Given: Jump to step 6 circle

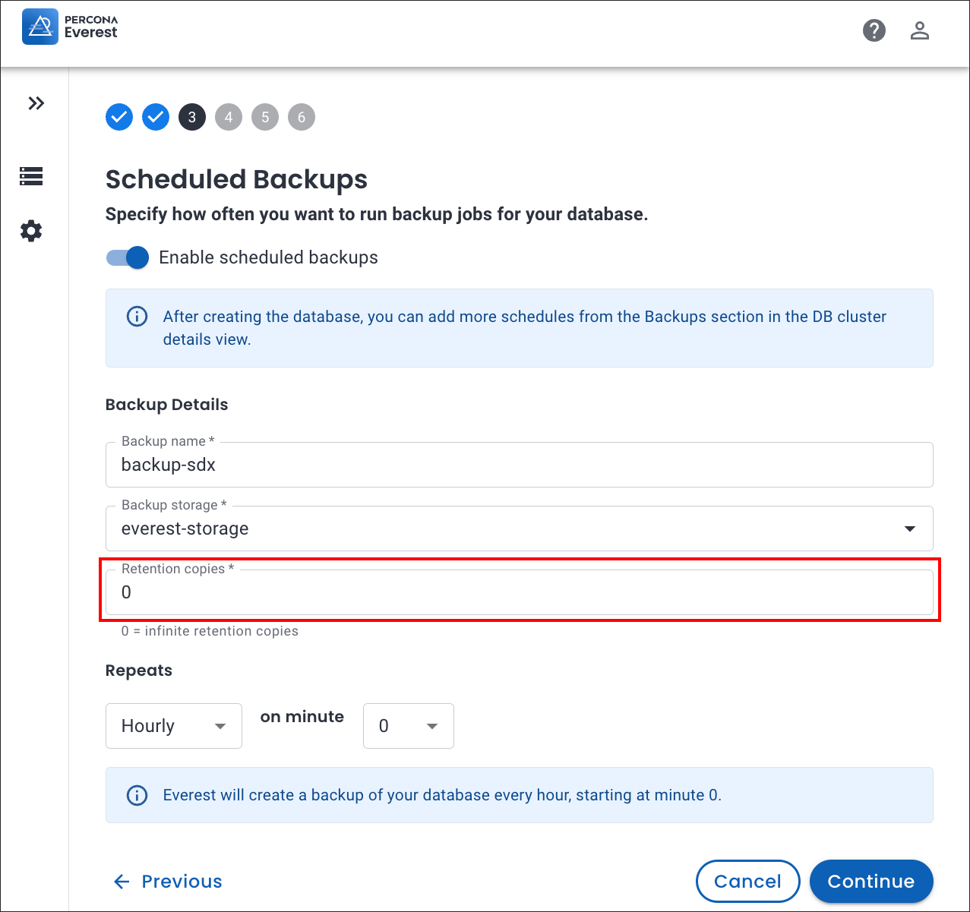Looking at the screenshot, I should [x=302, y=117].
